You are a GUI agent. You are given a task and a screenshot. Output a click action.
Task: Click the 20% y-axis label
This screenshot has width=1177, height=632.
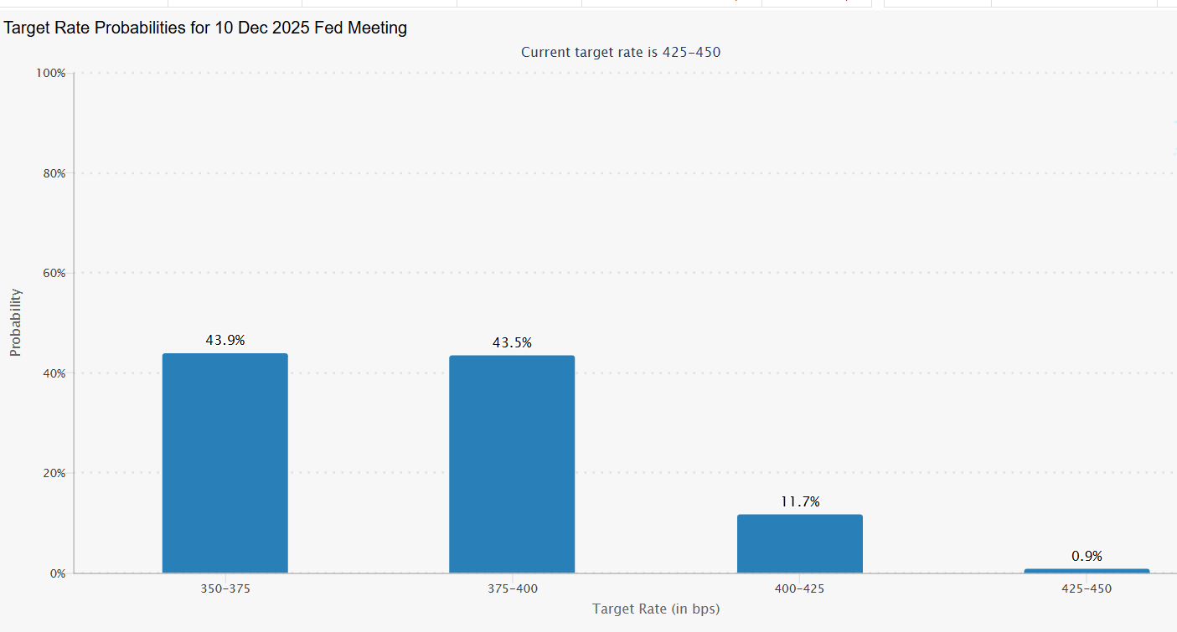pos(52,473)
